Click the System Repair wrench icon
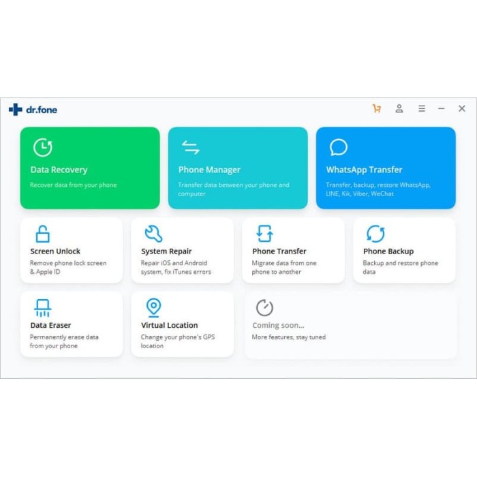Viewport: 477px width, 477px height. (153, 234)
